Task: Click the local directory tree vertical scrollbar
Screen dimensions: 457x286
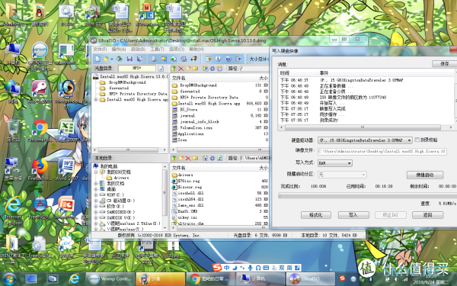Action: coord(165,197)
